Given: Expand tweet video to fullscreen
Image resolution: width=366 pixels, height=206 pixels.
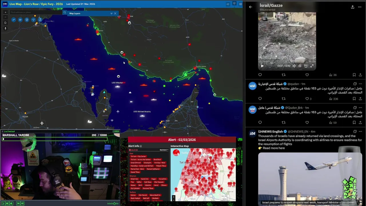Looking at the screenshot, I should point(312,66).
